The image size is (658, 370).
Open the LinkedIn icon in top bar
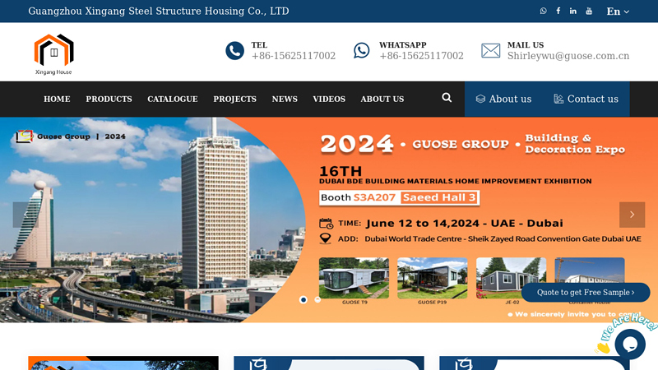[572, 11]
